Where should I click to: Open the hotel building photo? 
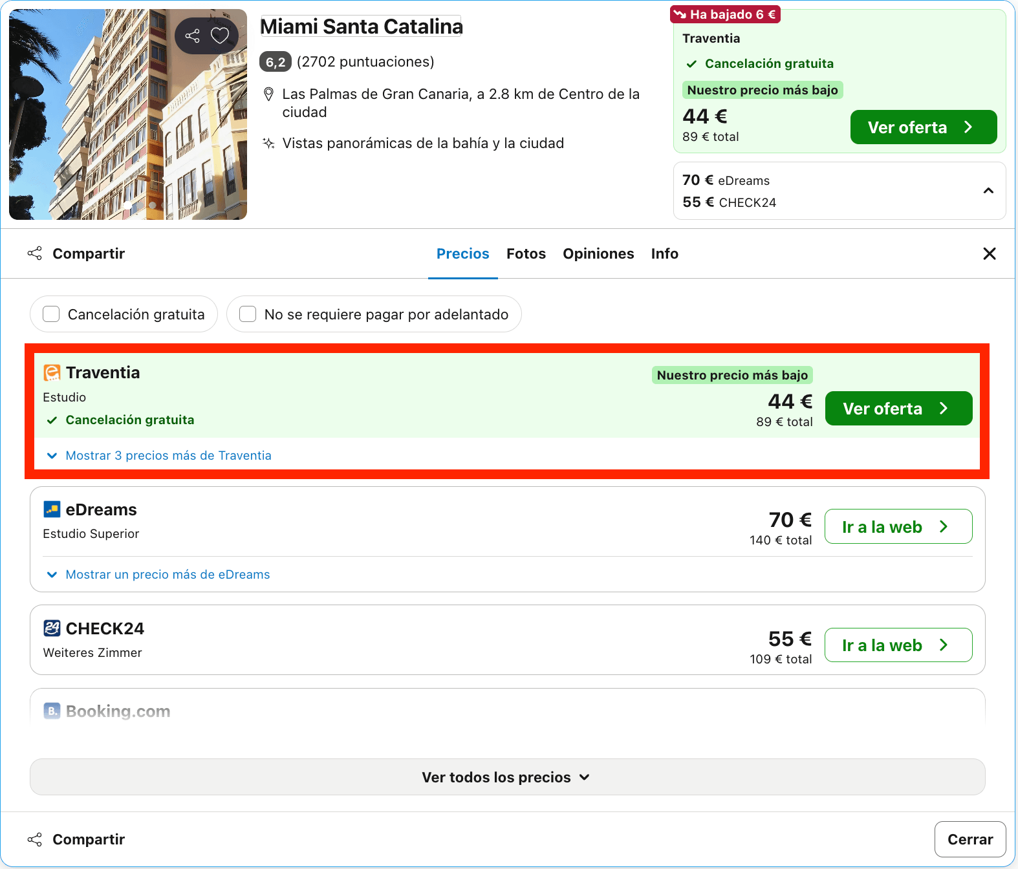(x=128, y=114)
